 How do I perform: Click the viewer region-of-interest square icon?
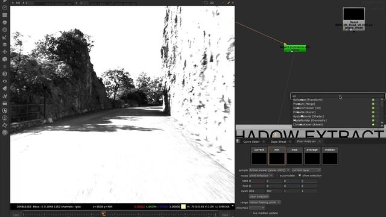[206, 2]
